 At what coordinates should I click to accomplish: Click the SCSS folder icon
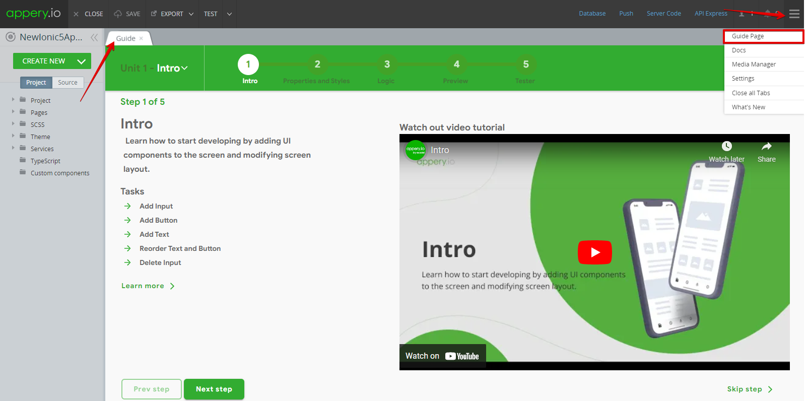point(23,124)
